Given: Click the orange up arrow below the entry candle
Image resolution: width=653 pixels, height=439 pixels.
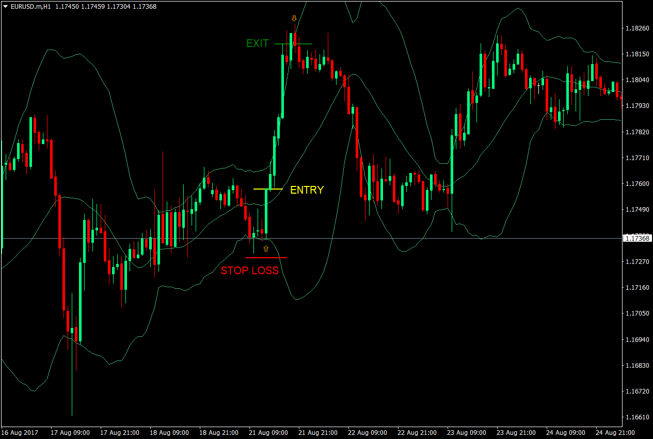Looking at the screenshot, I should tap(266, 249).
